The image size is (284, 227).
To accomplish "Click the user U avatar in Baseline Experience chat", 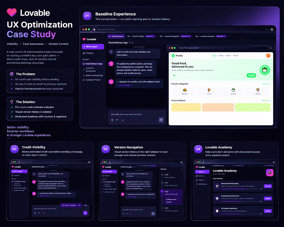I will coord(111,52).
